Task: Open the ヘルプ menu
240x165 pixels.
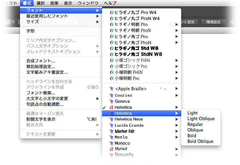Action: coord(110,3)
